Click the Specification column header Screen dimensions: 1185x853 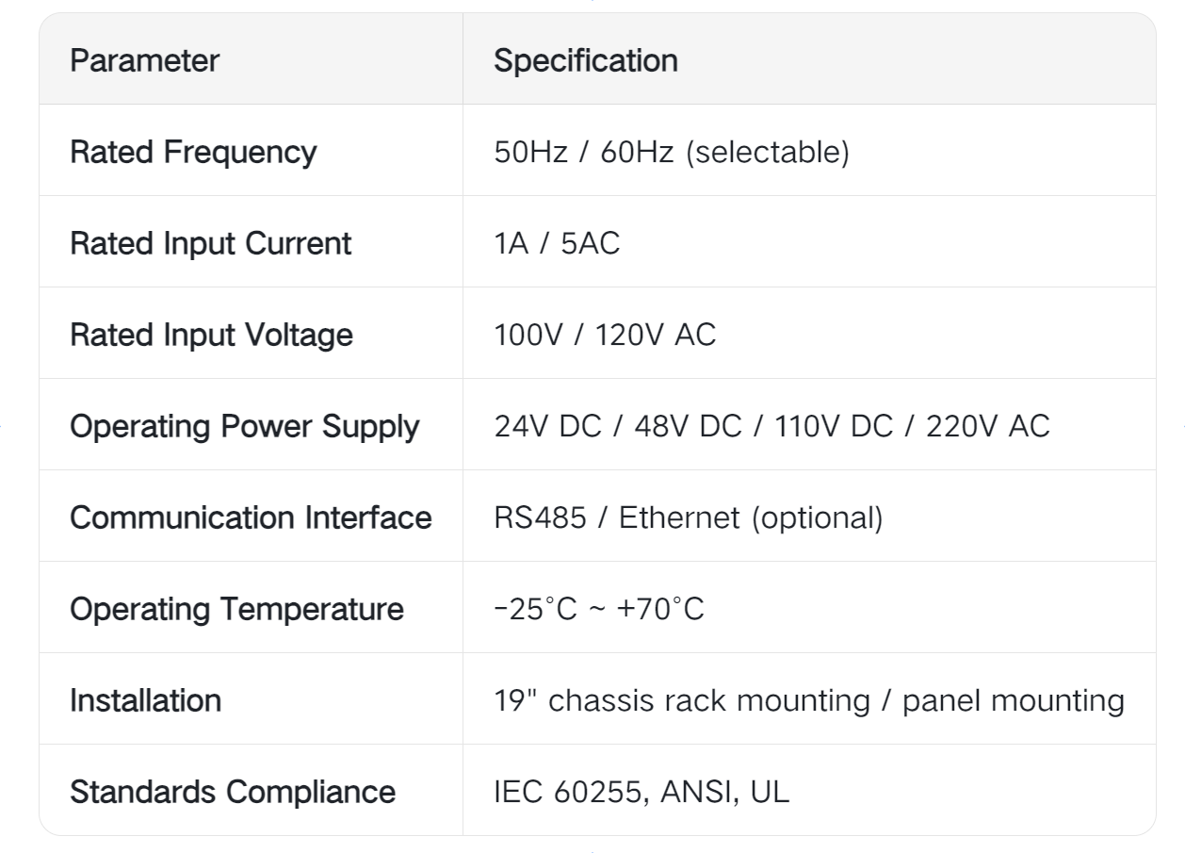[x=585, y=61]
